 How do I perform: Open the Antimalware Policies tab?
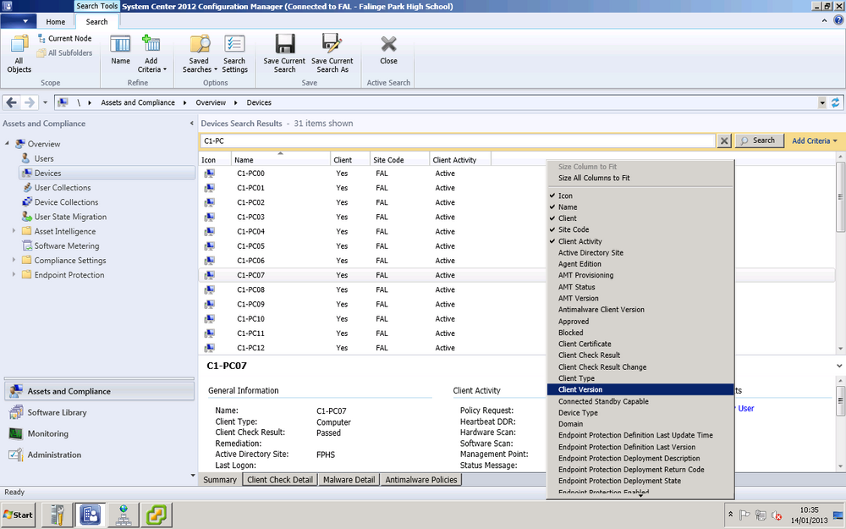click(x=420, y=479)
